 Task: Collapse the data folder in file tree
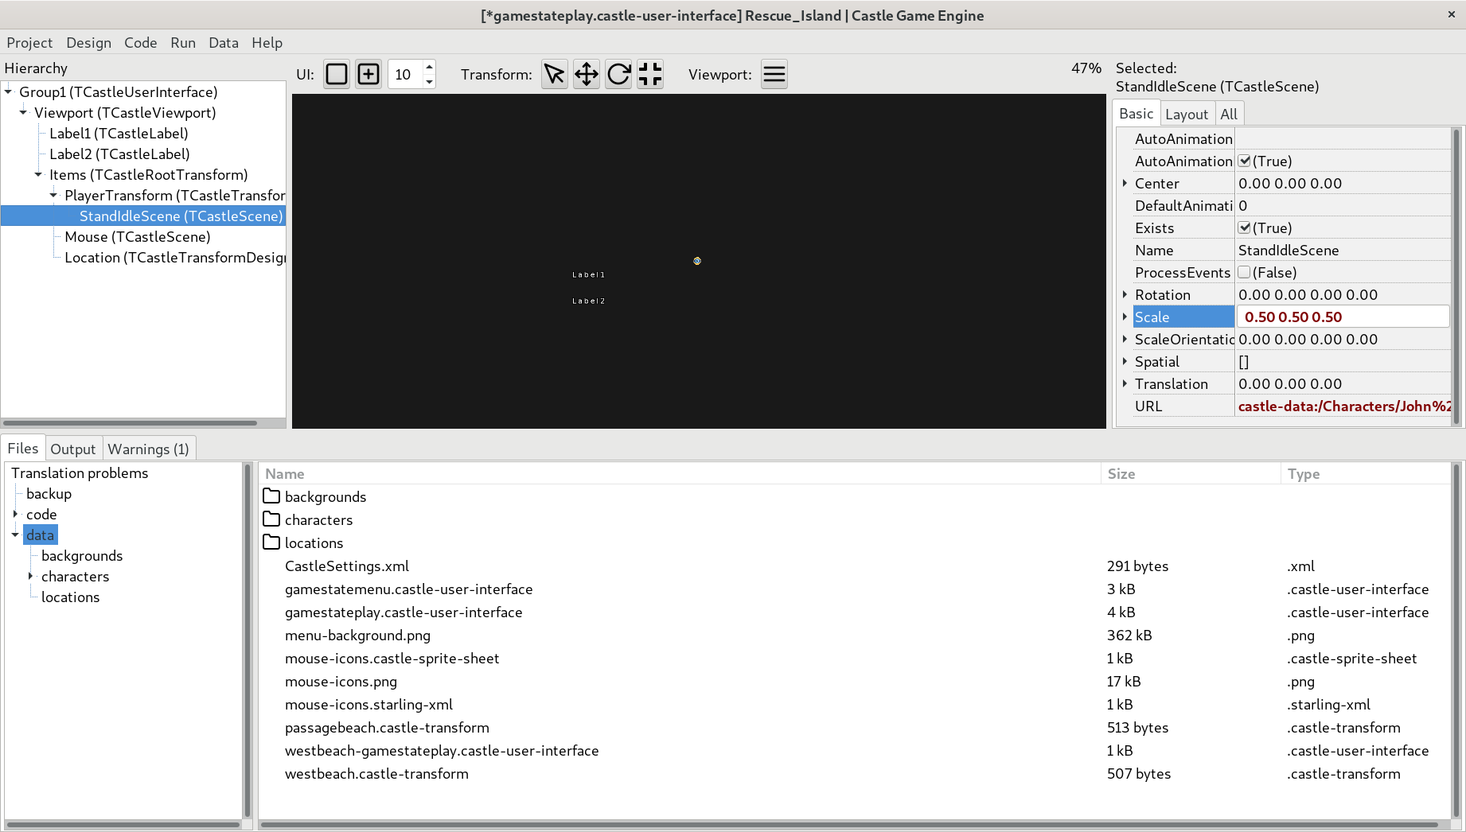pyautogui.click(x=15, y=535)
